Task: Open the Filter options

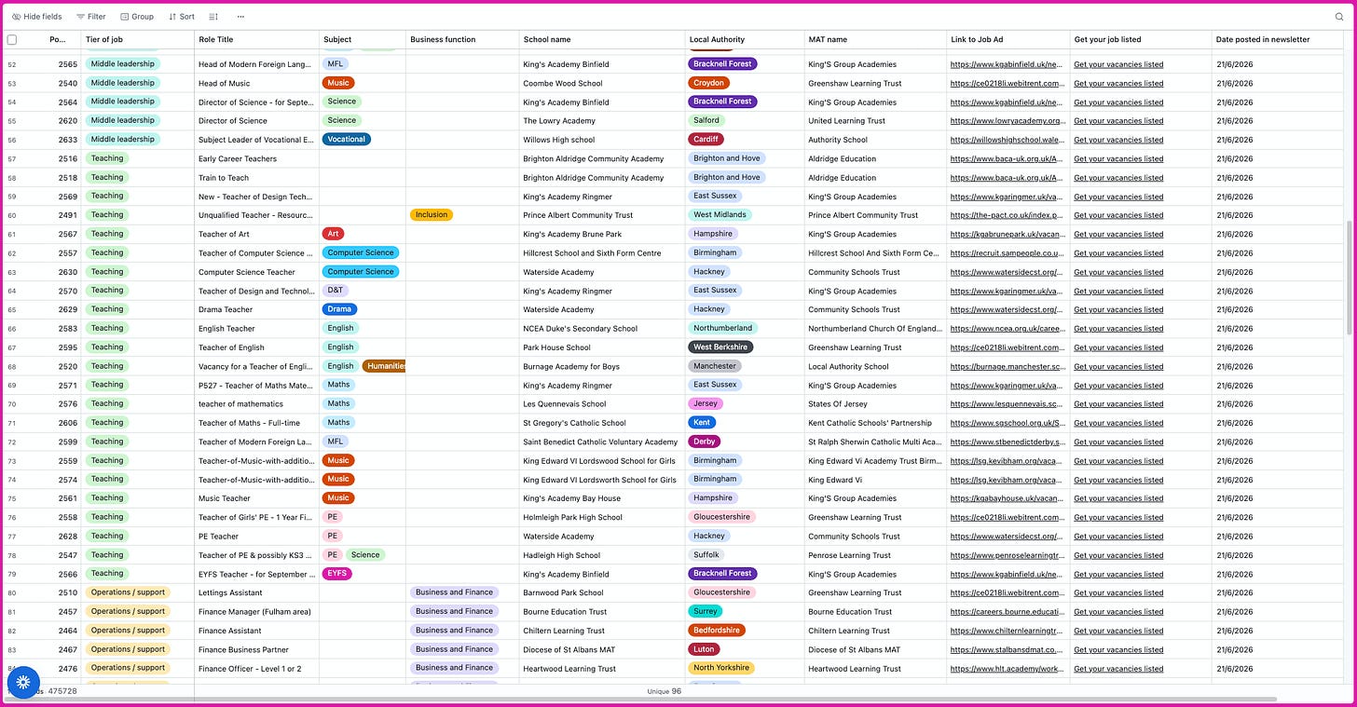Action: [x=90, y=17]
